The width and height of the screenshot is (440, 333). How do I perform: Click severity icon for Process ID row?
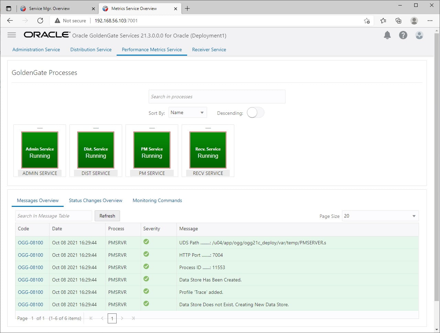click(x=146, y=267)
